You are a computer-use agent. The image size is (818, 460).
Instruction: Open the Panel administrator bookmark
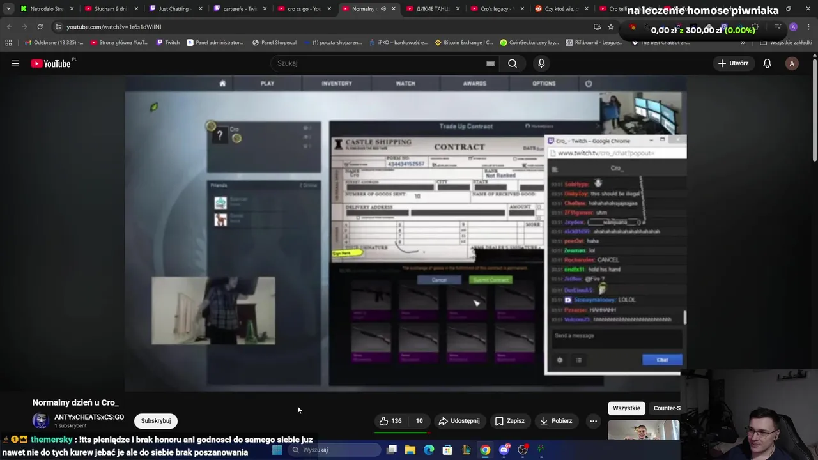tap(215, 43)
